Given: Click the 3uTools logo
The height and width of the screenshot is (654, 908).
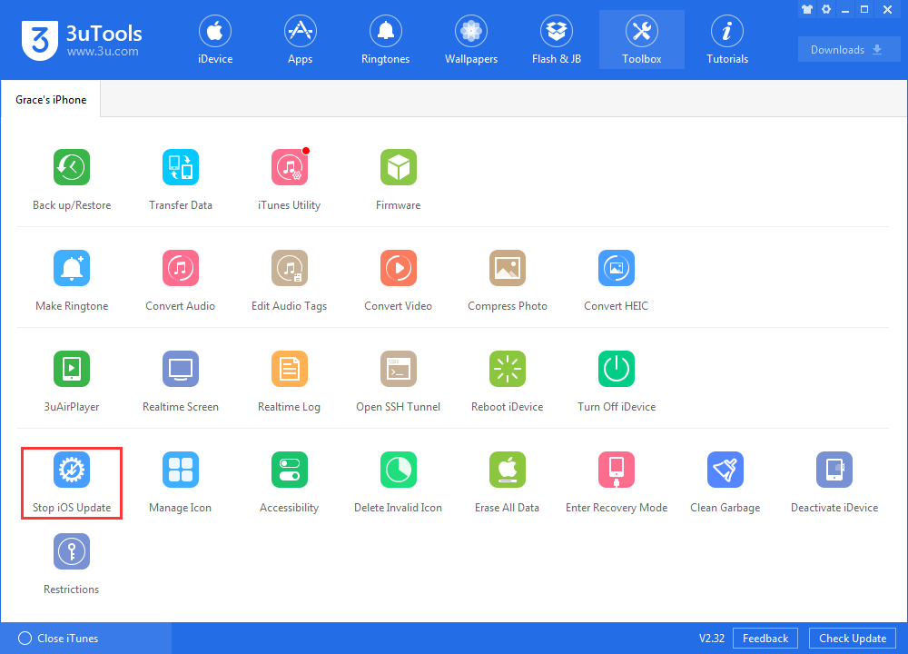Looking at the screenshot, I should click(83, 40).
